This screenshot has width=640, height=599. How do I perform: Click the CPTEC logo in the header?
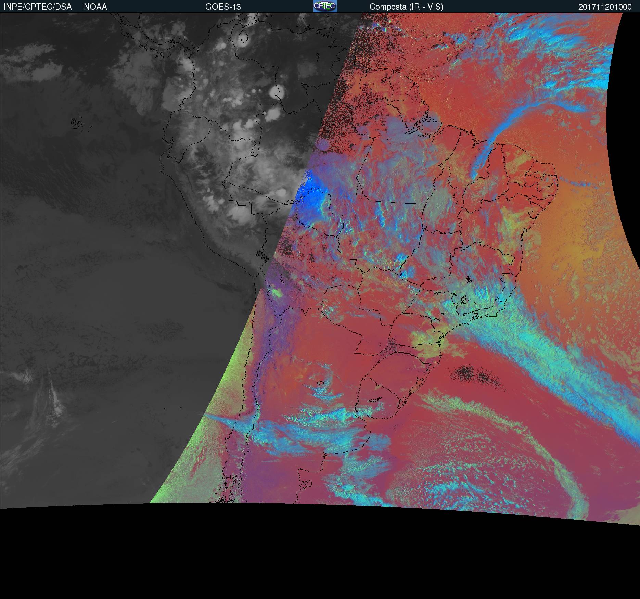(325, 6)
